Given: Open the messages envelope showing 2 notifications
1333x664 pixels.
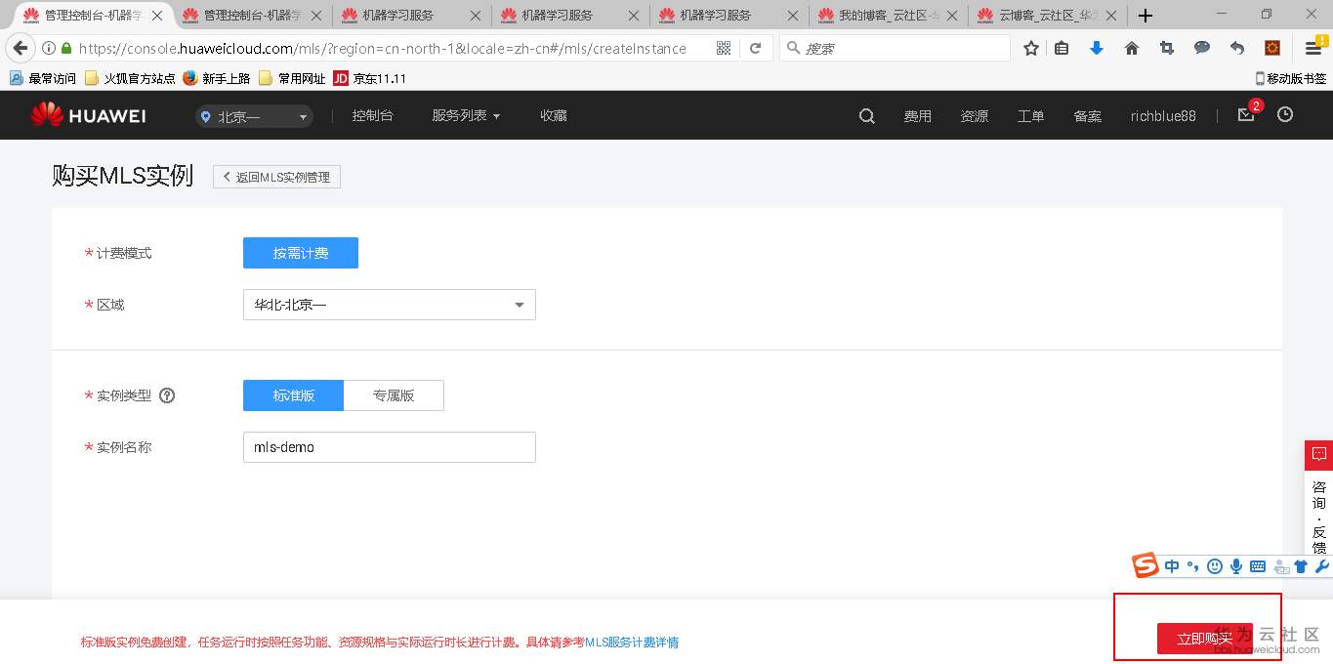Looking at the screenshot, I should (1245, 116).
